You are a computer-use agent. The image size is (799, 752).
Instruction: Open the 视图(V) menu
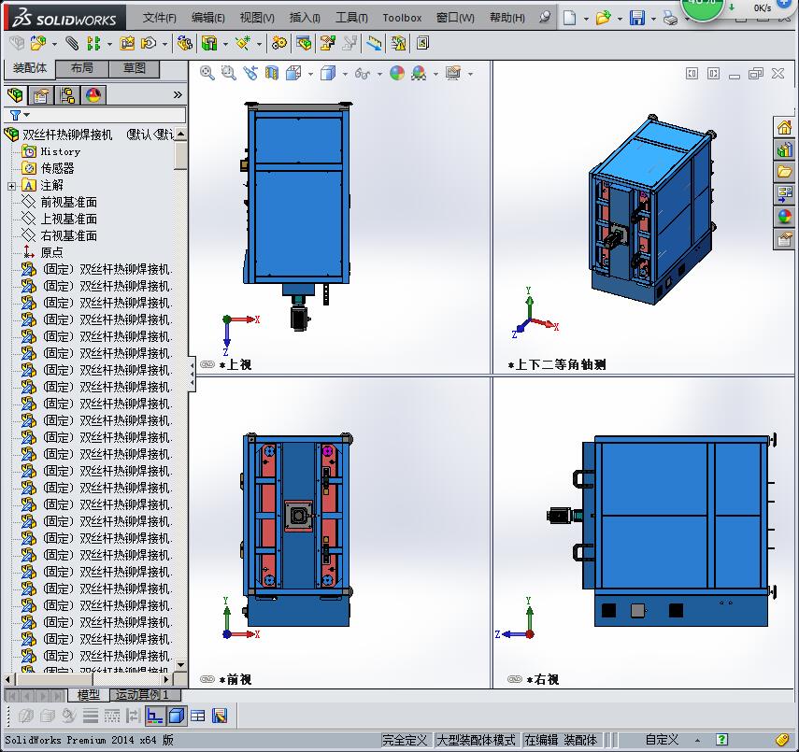[257, 18]
